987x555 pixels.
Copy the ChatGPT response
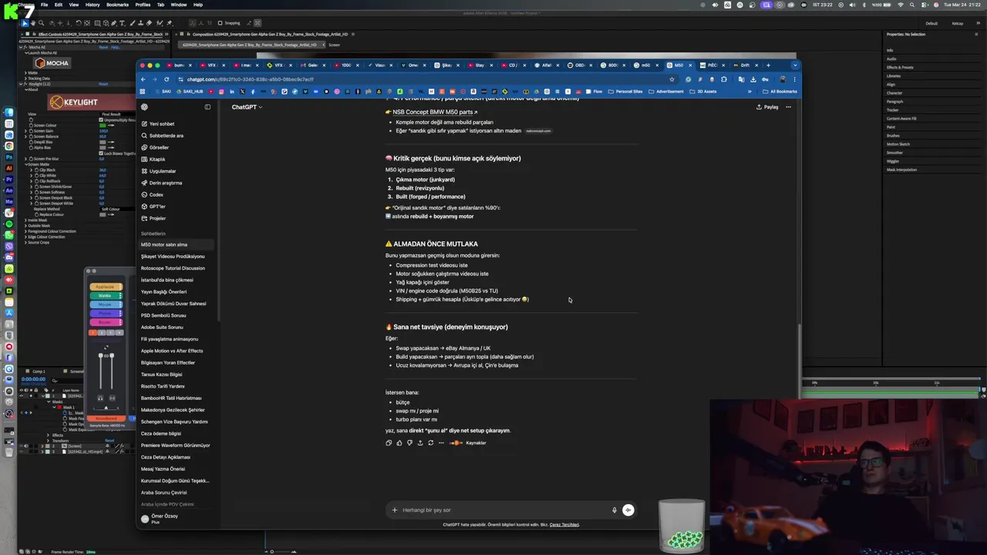tap(389, 442)
